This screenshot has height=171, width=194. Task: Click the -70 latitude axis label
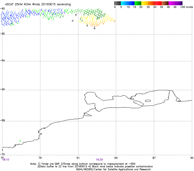[2, 154]
